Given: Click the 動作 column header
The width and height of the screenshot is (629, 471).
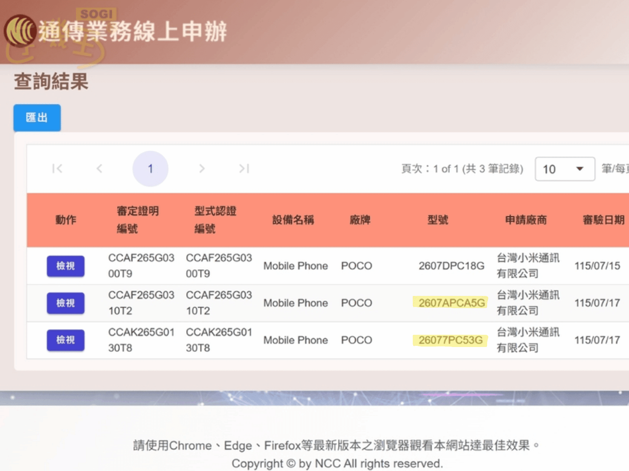Looking at the screenshot, I should [x=66, y=220].
